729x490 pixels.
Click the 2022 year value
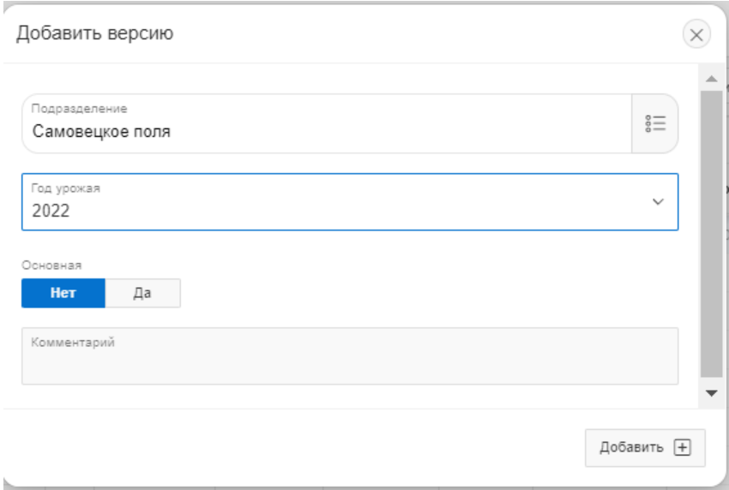click(x=51, y=212)
